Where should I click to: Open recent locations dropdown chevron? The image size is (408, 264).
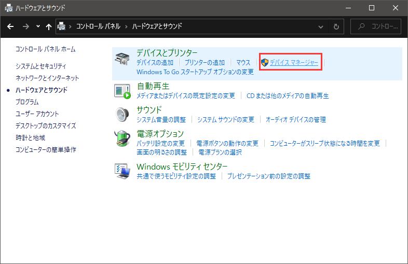[38, 26]
